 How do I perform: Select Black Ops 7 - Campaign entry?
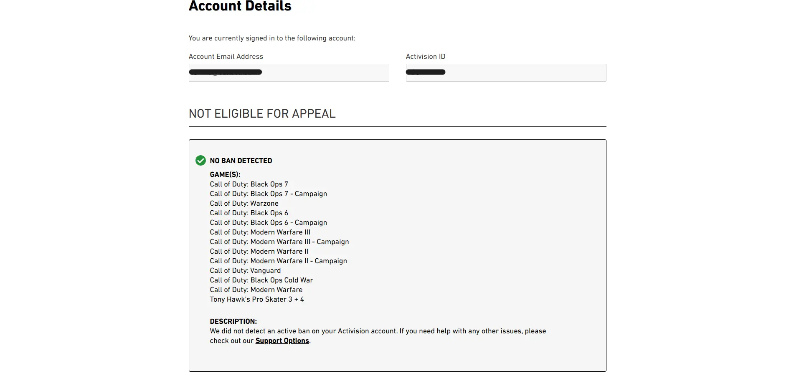[269, 194]
